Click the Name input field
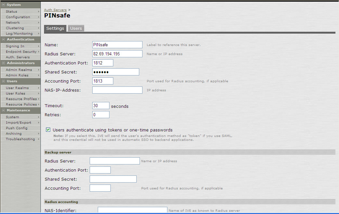The height and width of the screenshot is (214, 339). pos(117,44)
